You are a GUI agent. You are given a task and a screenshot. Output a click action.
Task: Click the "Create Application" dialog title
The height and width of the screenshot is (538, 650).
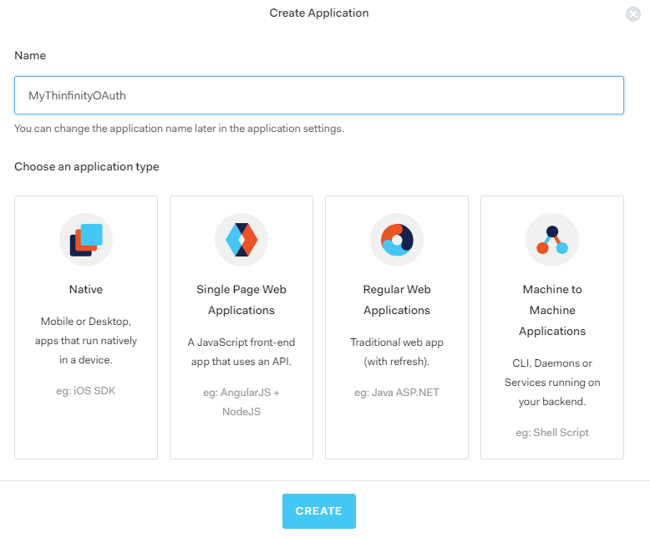[319, 13]
